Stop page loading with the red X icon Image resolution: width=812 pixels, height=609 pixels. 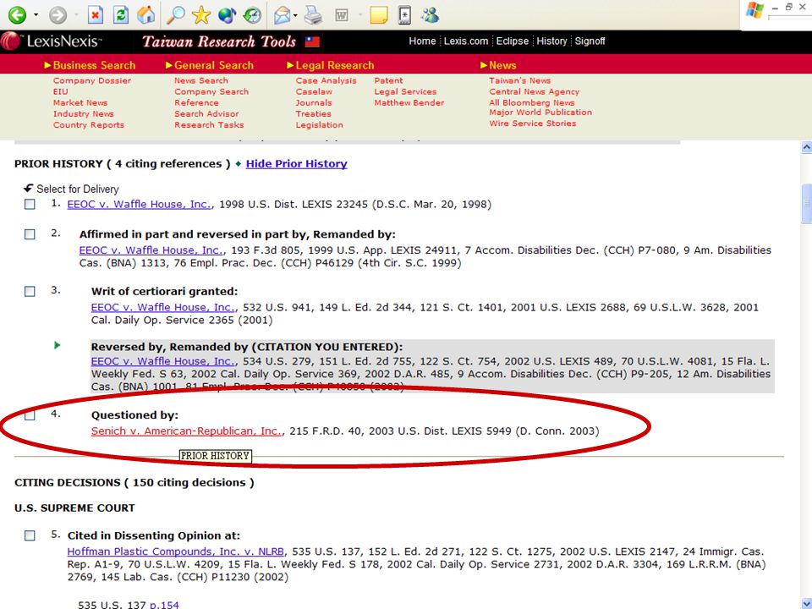click(96, 14)
